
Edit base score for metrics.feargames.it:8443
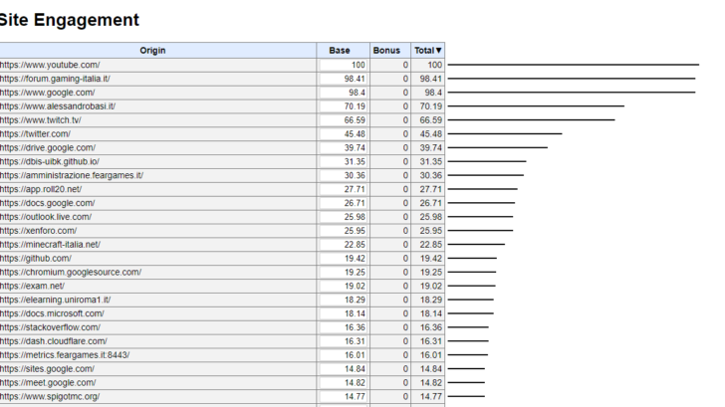click(x=343, y=355)
